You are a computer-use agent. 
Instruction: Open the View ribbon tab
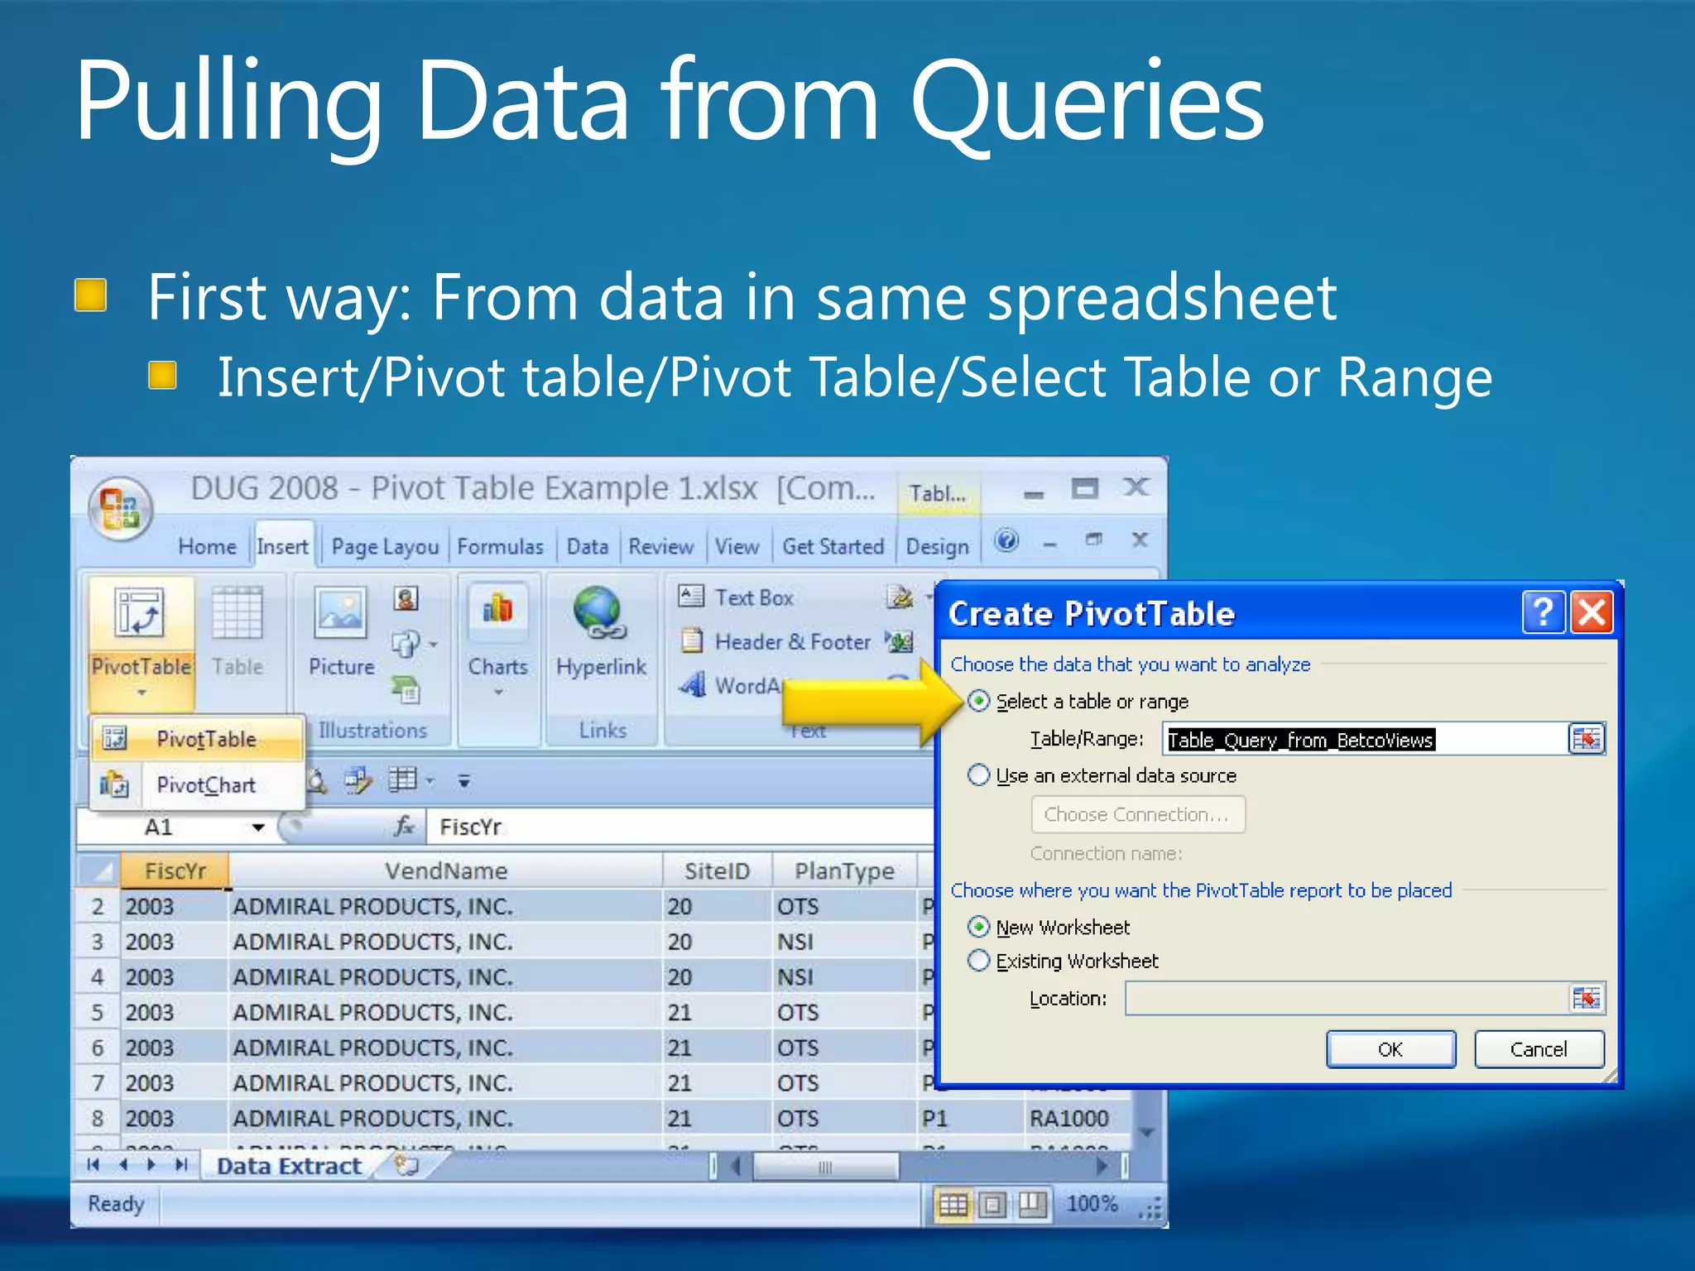point(737,547)
